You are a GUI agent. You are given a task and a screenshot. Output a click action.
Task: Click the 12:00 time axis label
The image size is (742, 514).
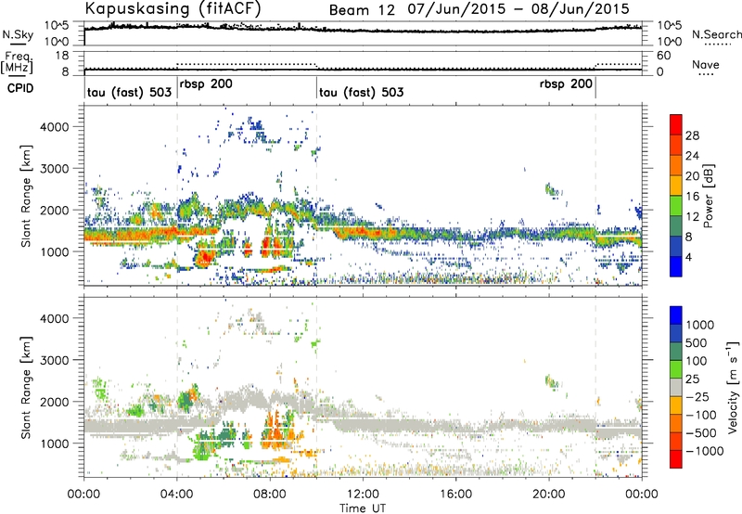[x=363, y=495]
